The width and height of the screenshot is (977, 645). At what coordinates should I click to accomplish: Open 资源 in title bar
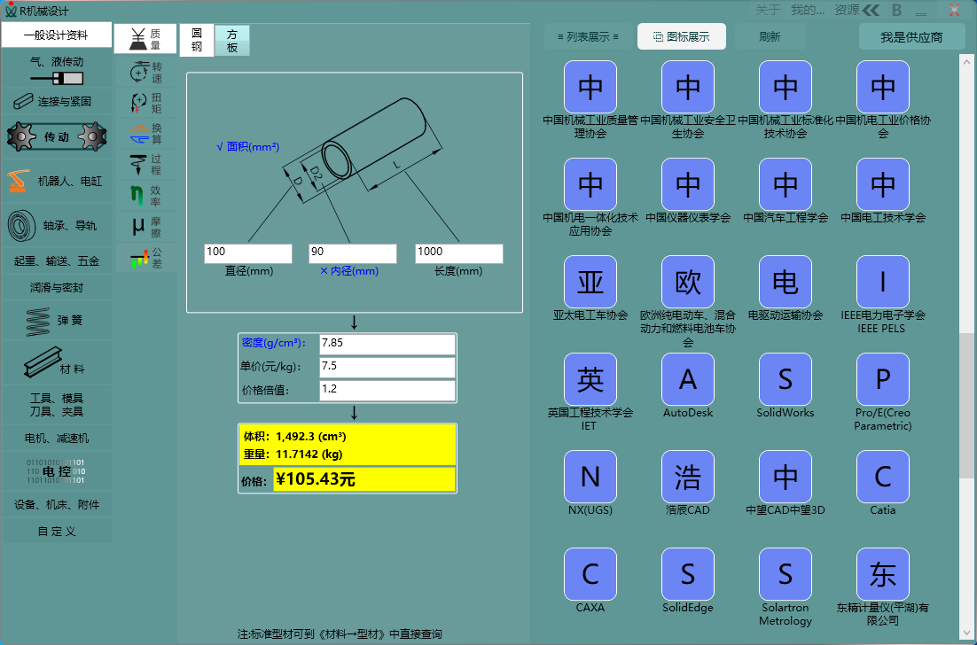[x=847, y=10]
